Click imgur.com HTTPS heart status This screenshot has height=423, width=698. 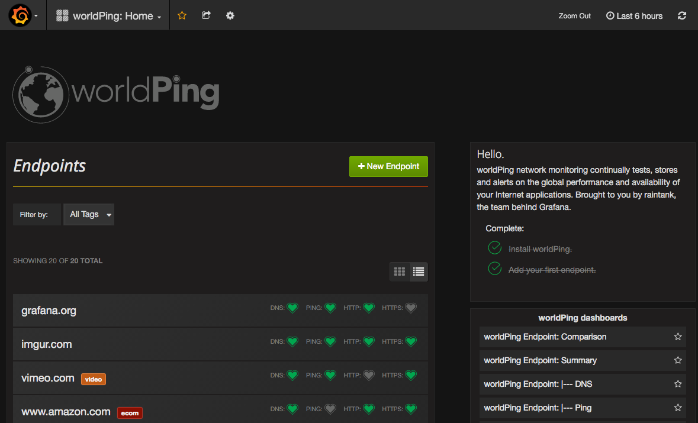click(411, 341)
